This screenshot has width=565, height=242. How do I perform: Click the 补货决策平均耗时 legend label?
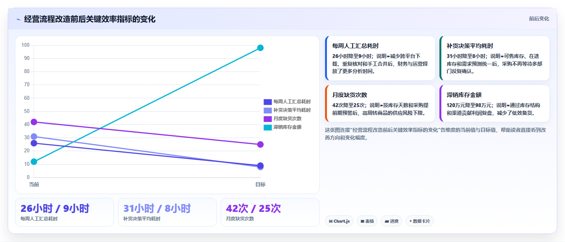tap(292, 110)
